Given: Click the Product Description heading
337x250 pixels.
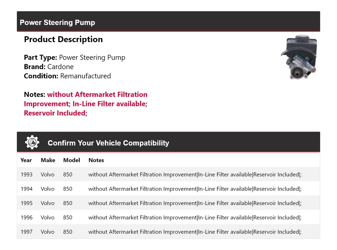Looking at the screenshot, I should 64,39.
